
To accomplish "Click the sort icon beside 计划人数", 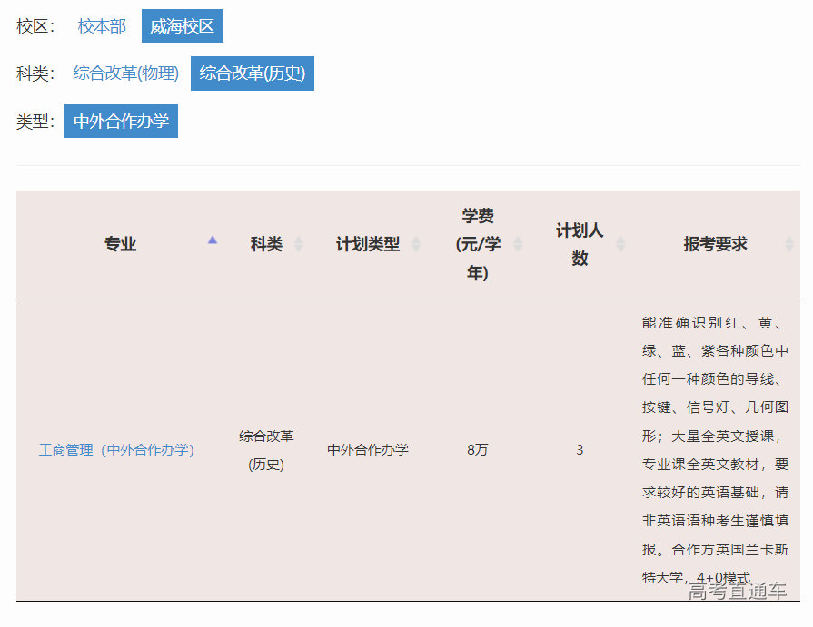I will tap(621, 243).
